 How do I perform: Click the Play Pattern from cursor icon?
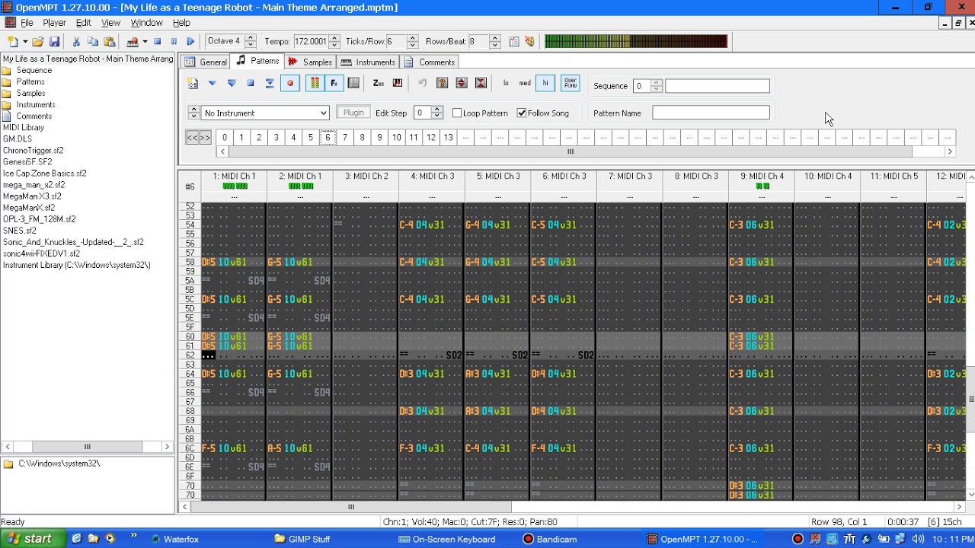point(213,84)
